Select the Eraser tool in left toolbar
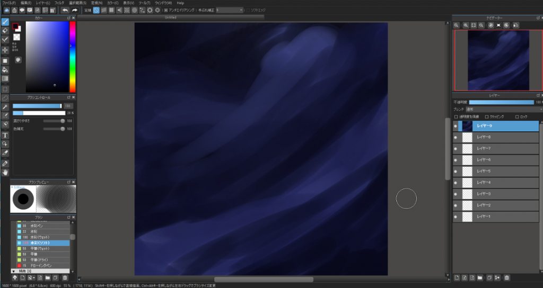The image size is (543, 288). 5,31
